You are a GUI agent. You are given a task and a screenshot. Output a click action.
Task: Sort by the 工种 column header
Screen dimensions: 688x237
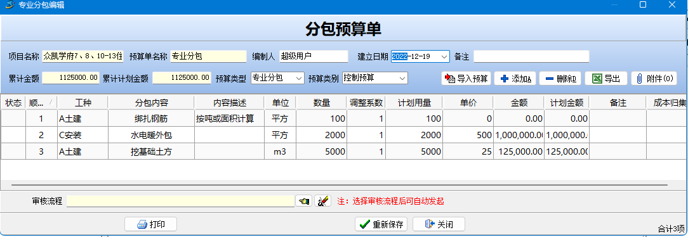coord(83,103)
